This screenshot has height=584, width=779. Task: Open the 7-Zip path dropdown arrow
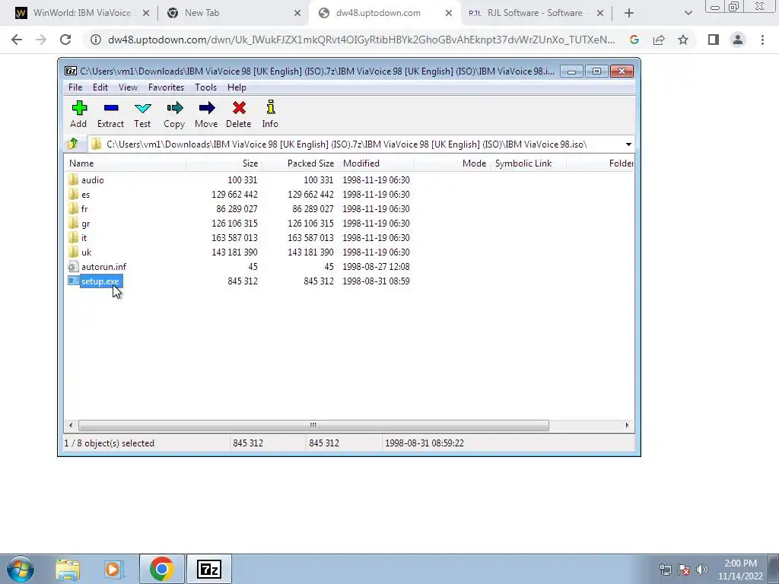(x=628, y=144)
